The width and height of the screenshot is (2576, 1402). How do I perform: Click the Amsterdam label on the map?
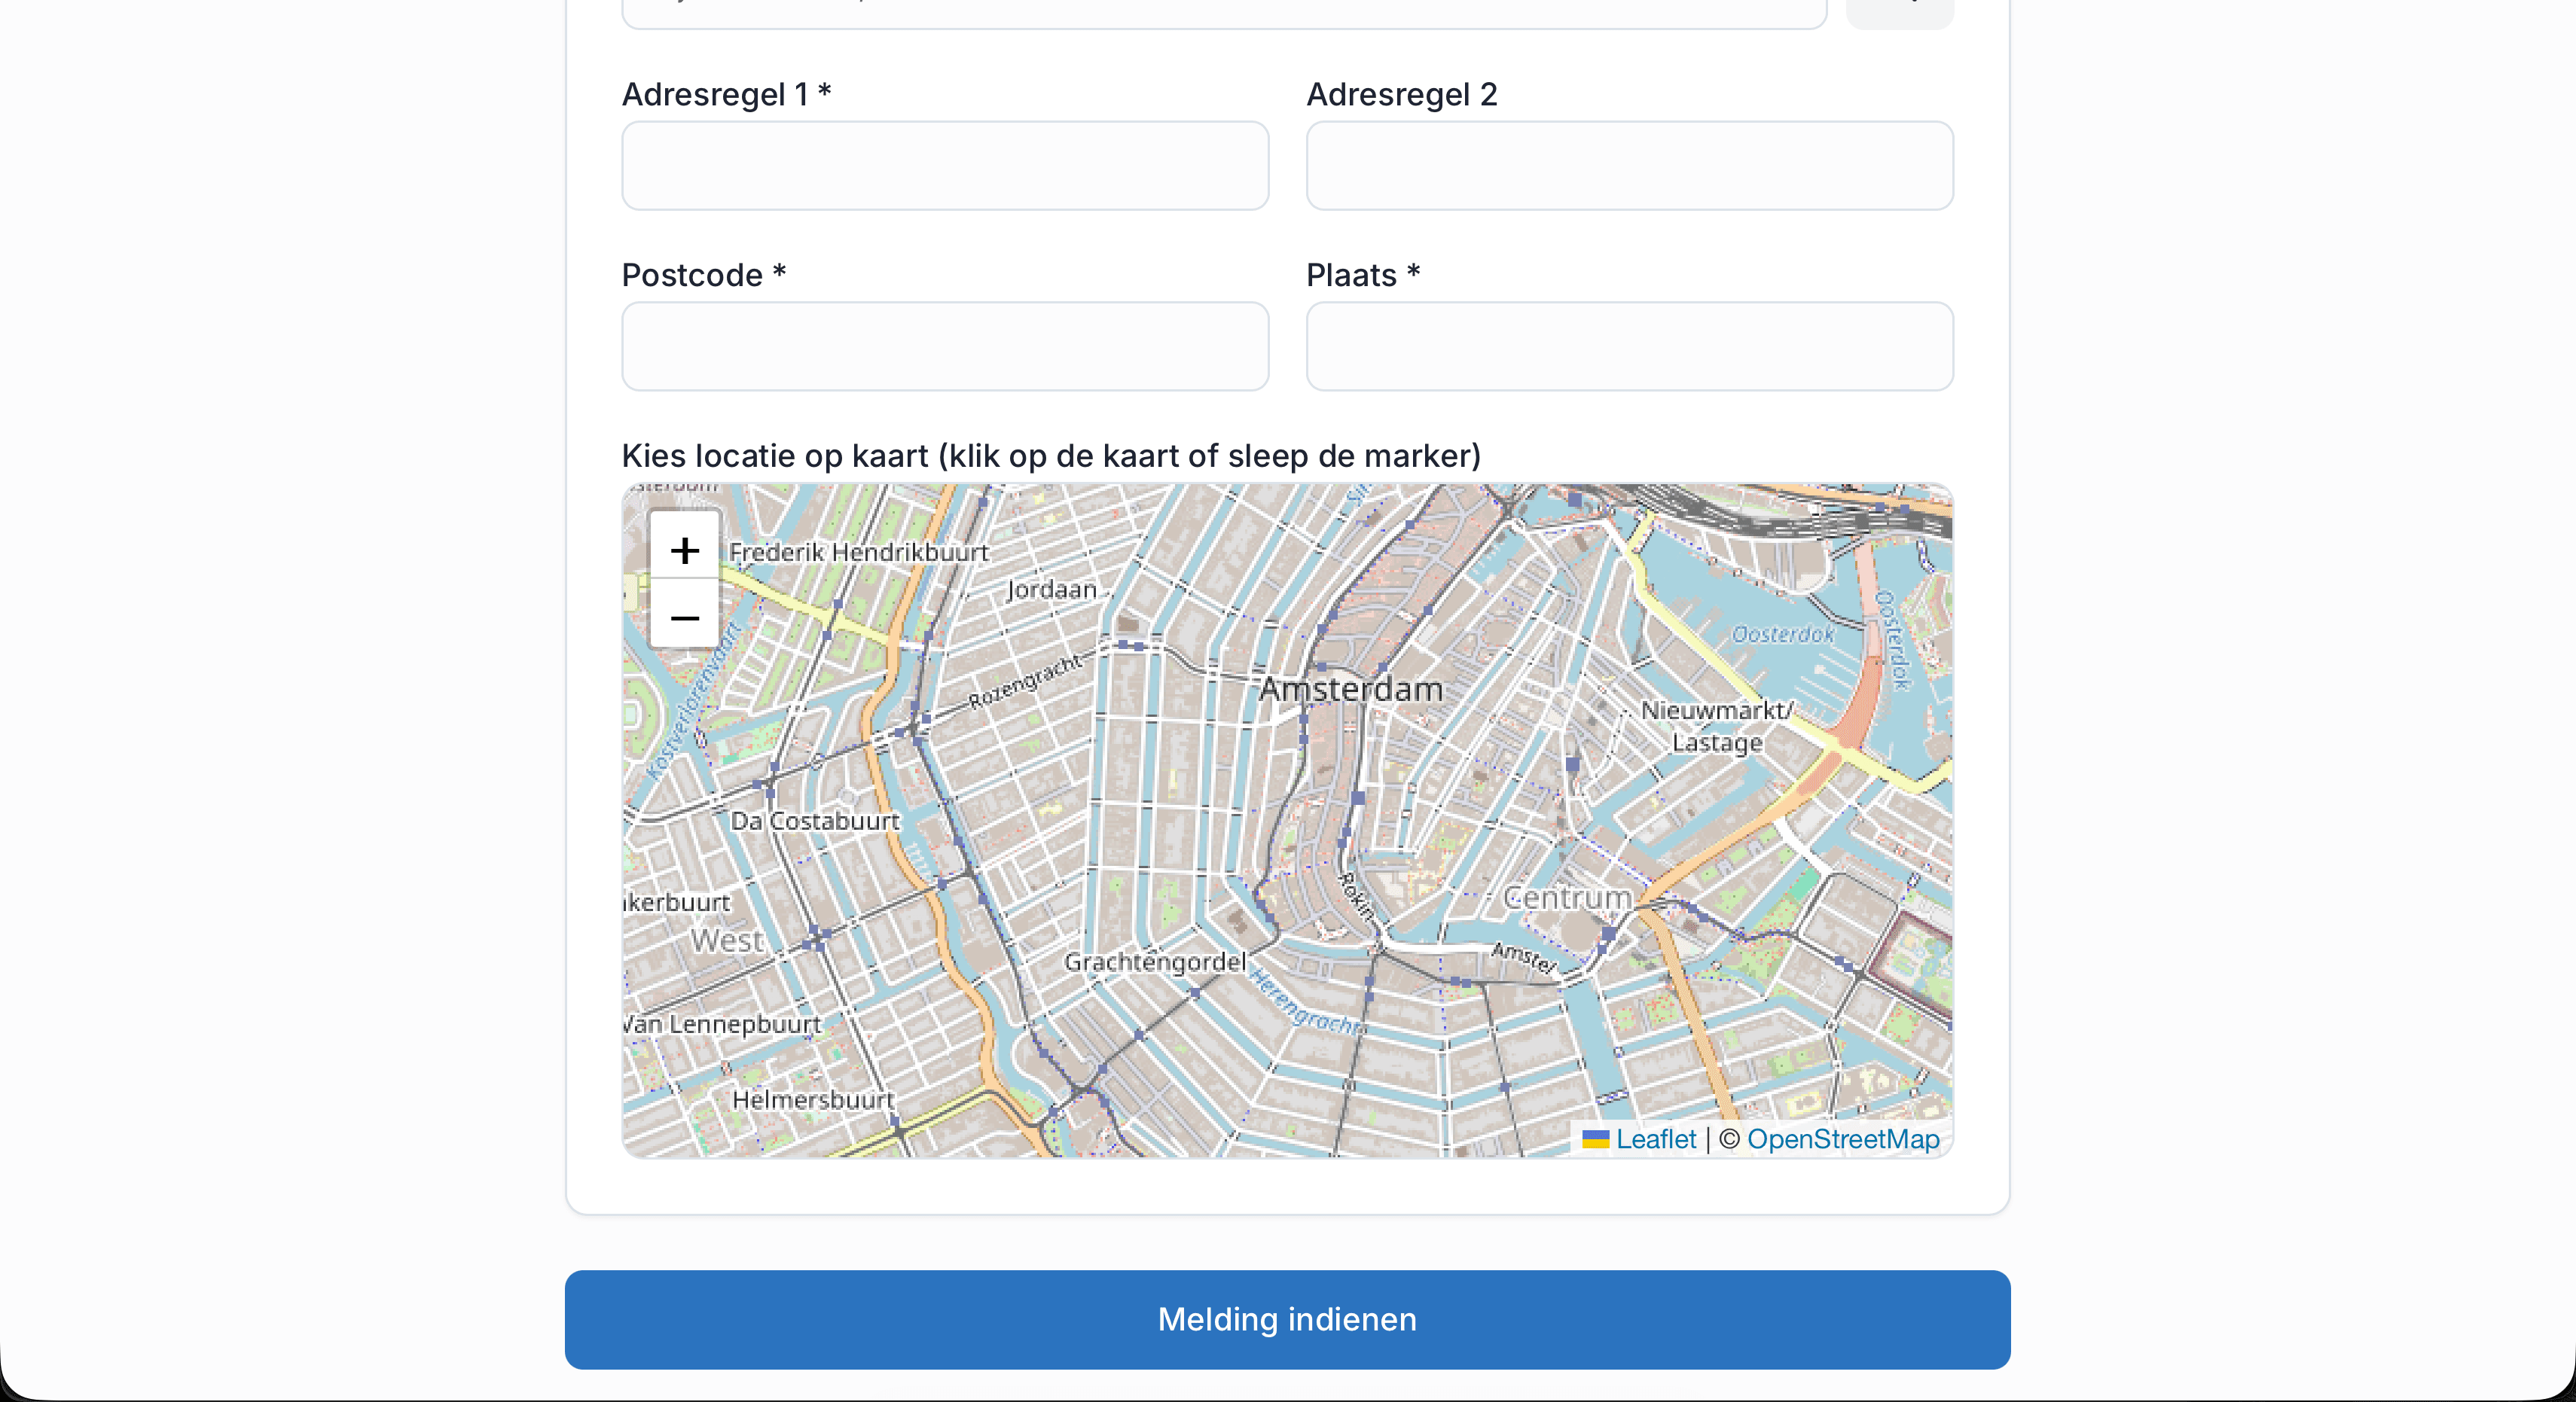click(x=1351, y=689)
